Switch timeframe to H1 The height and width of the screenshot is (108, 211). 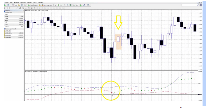click(51, 8)
